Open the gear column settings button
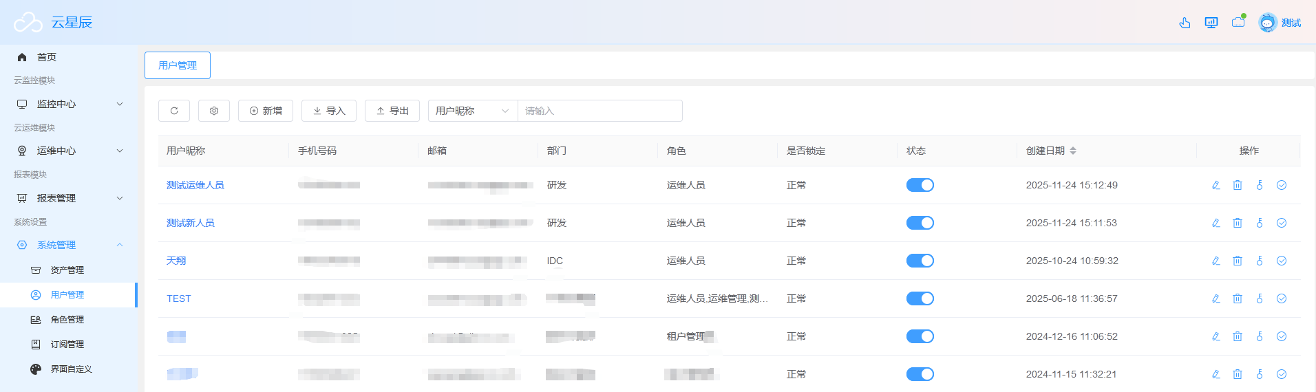The height and width of the screenshot is (392, 1316). (214, 111)
